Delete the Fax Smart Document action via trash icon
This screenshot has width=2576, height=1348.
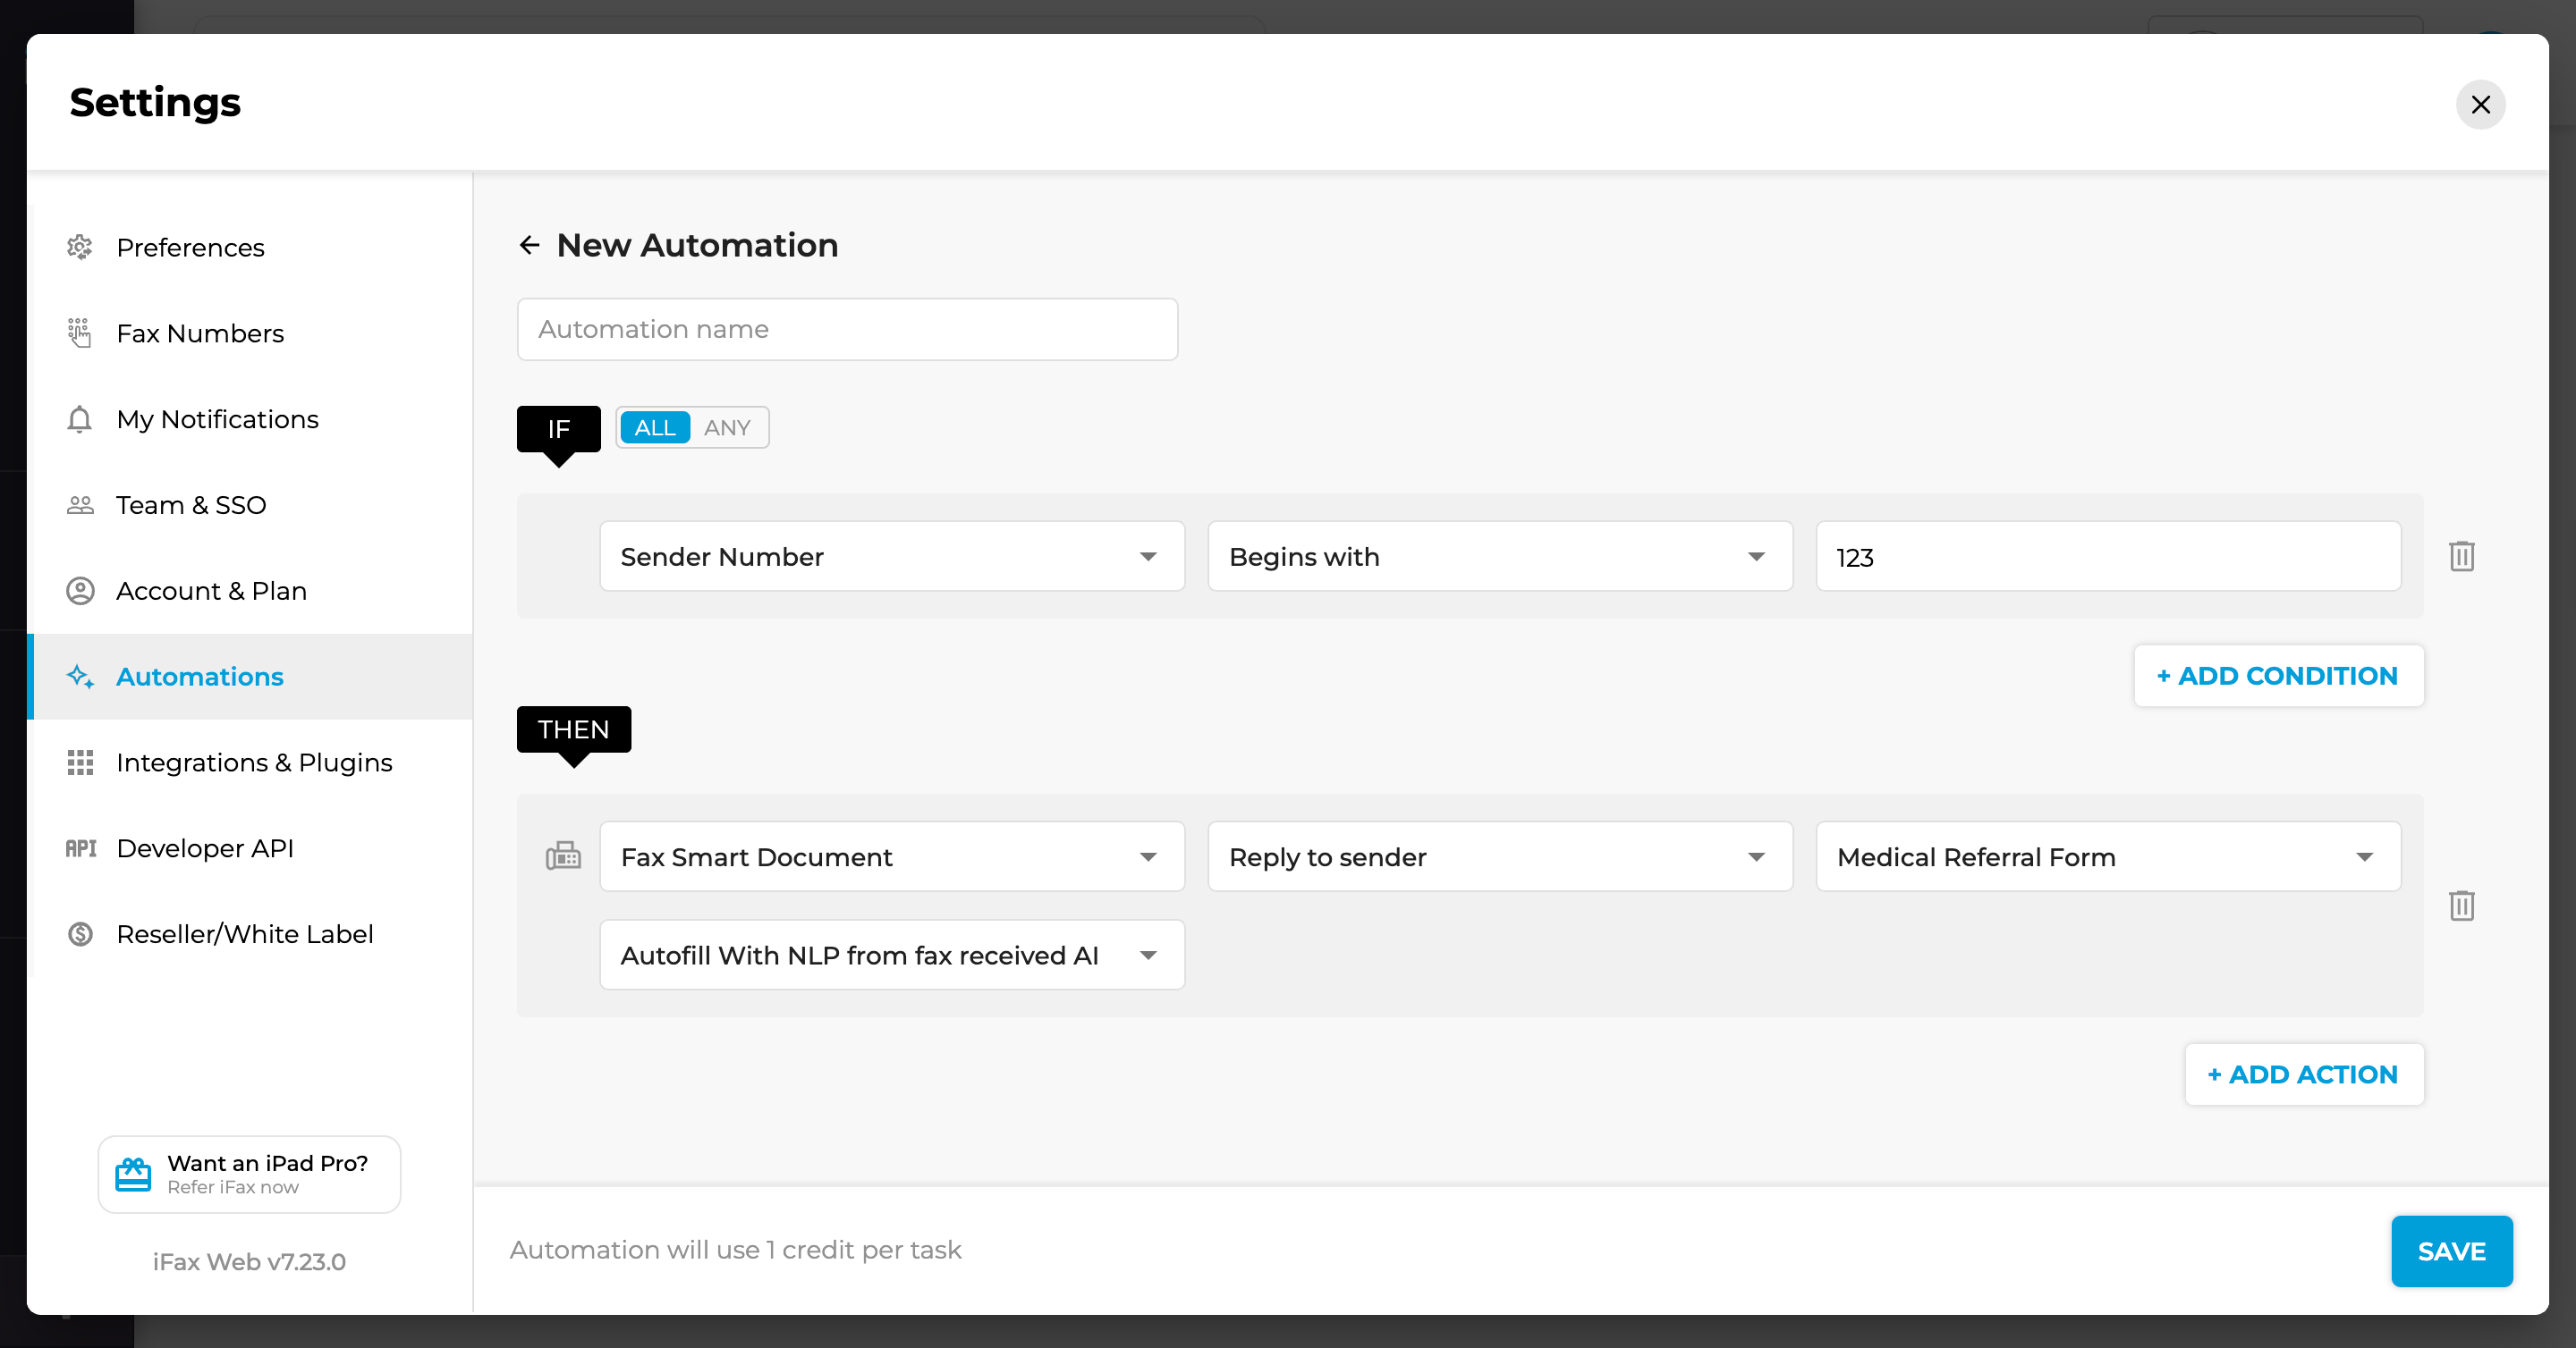(2461, 906)
